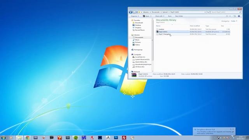Click Burn in the toolbar

pos(170,16)
